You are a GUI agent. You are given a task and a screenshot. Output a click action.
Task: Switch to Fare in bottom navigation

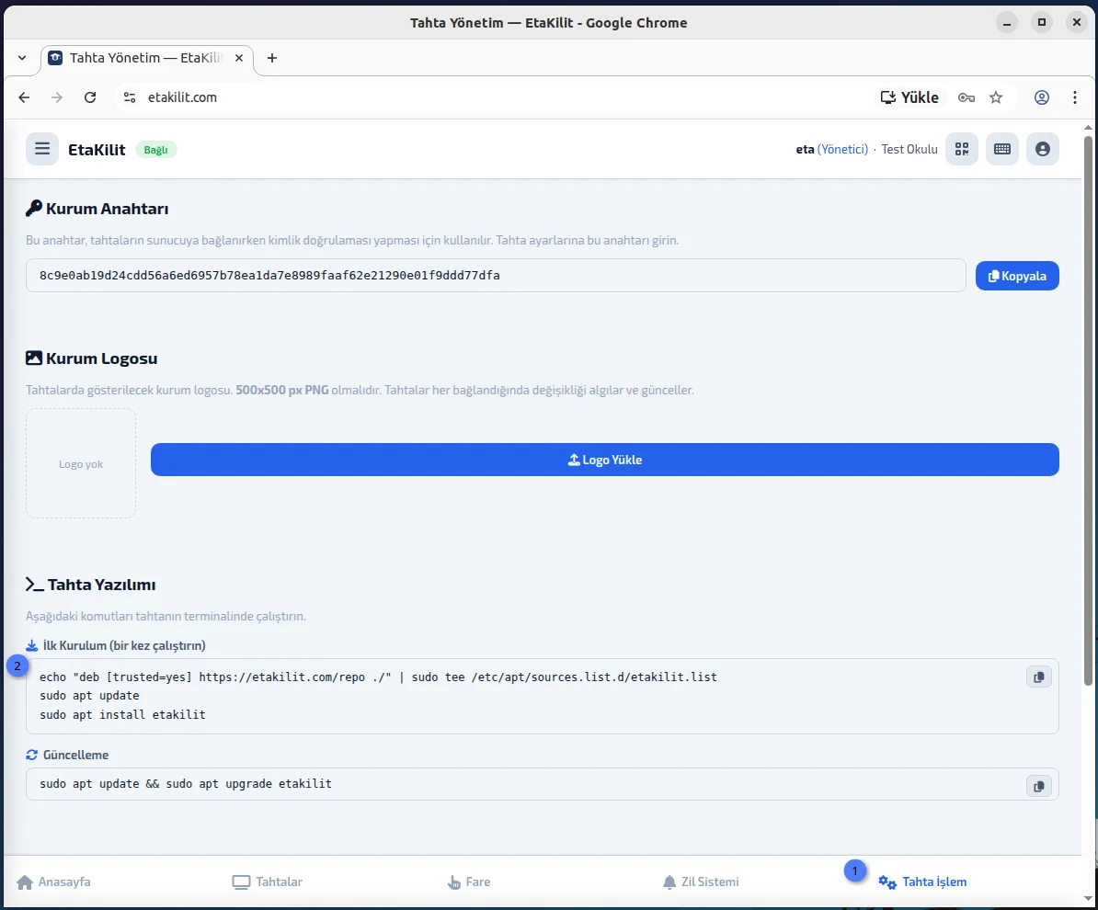point(468,882)
